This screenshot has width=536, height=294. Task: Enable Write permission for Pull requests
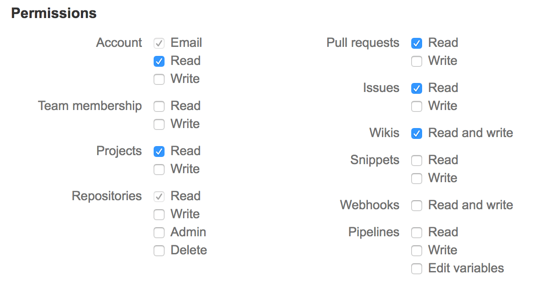tap(417, 61)
